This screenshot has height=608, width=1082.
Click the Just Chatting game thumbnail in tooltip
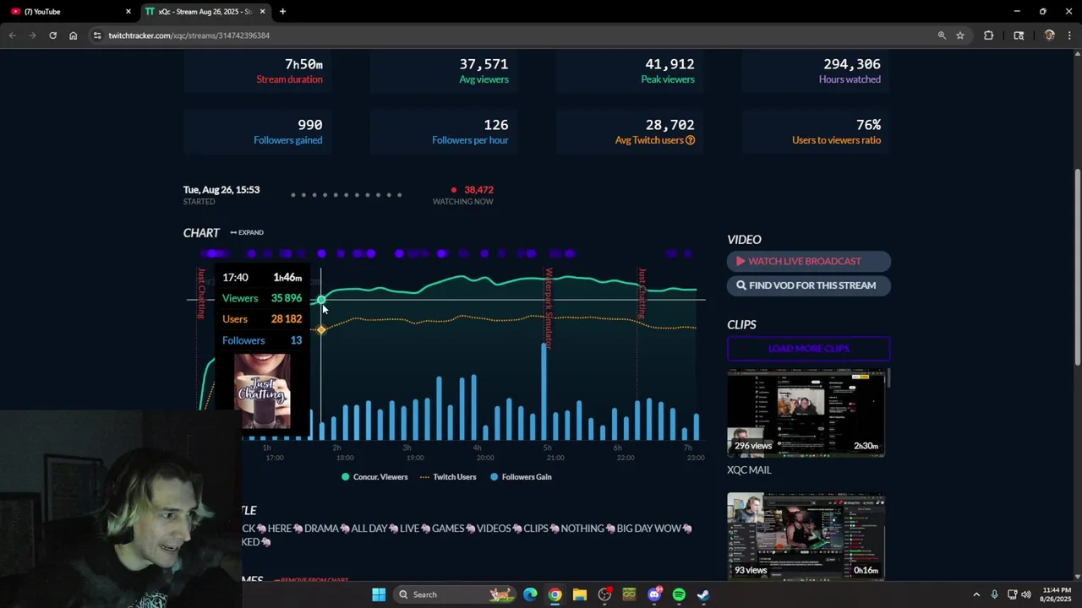(x=262, y=390)
